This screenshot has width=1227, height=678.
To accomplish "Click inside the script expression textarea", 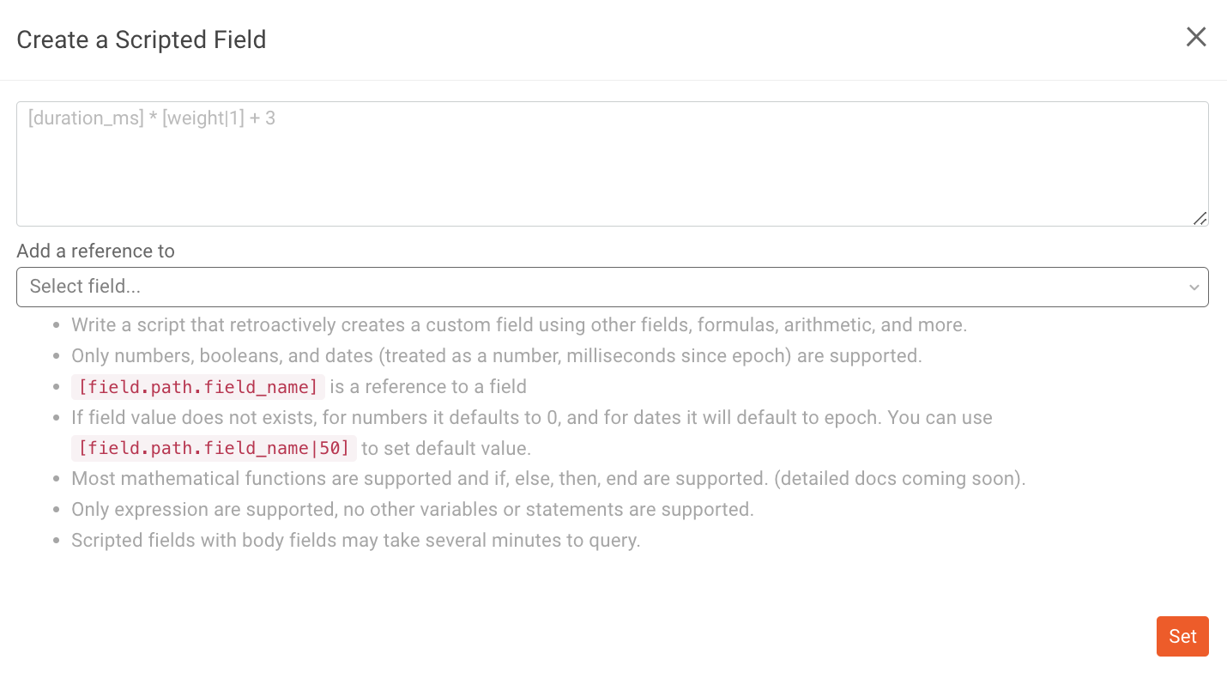I will click(612, 163).
